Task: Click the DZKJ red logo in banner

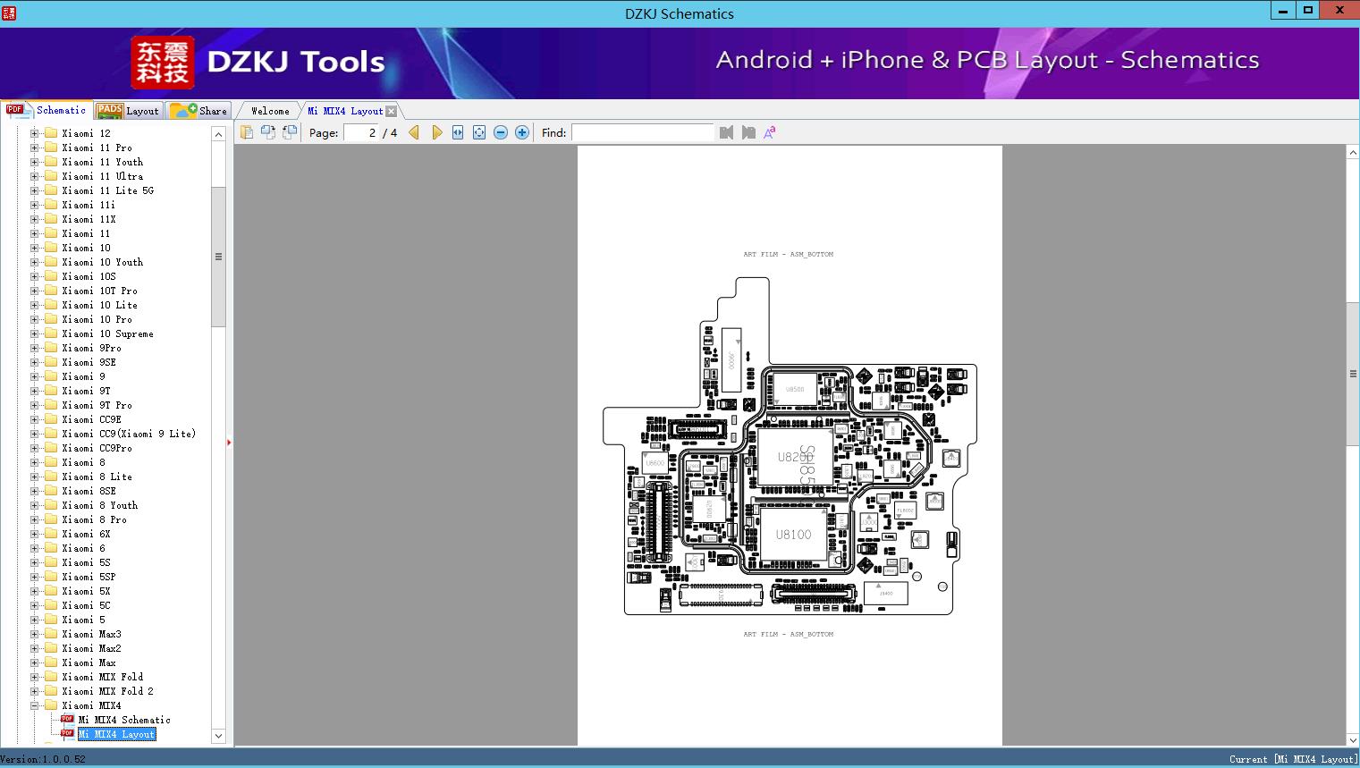Action: point(163,63)
